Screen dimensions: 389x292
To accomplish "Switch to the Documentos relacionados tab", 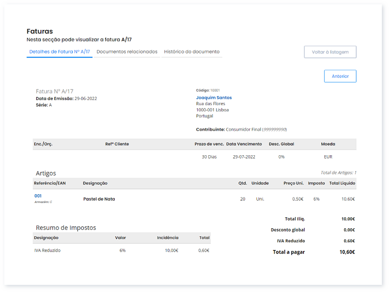I will [x=127, y=51].
